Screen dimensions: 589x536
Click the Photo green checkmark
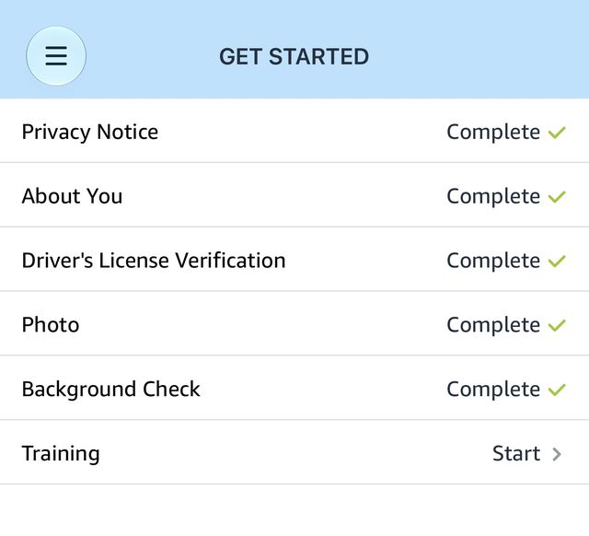pos(557,325)
